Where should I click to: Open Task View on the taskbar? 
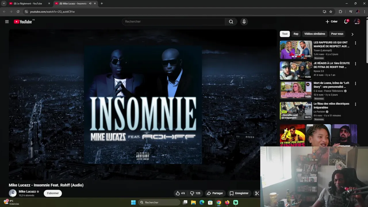(x=185, y=202)
